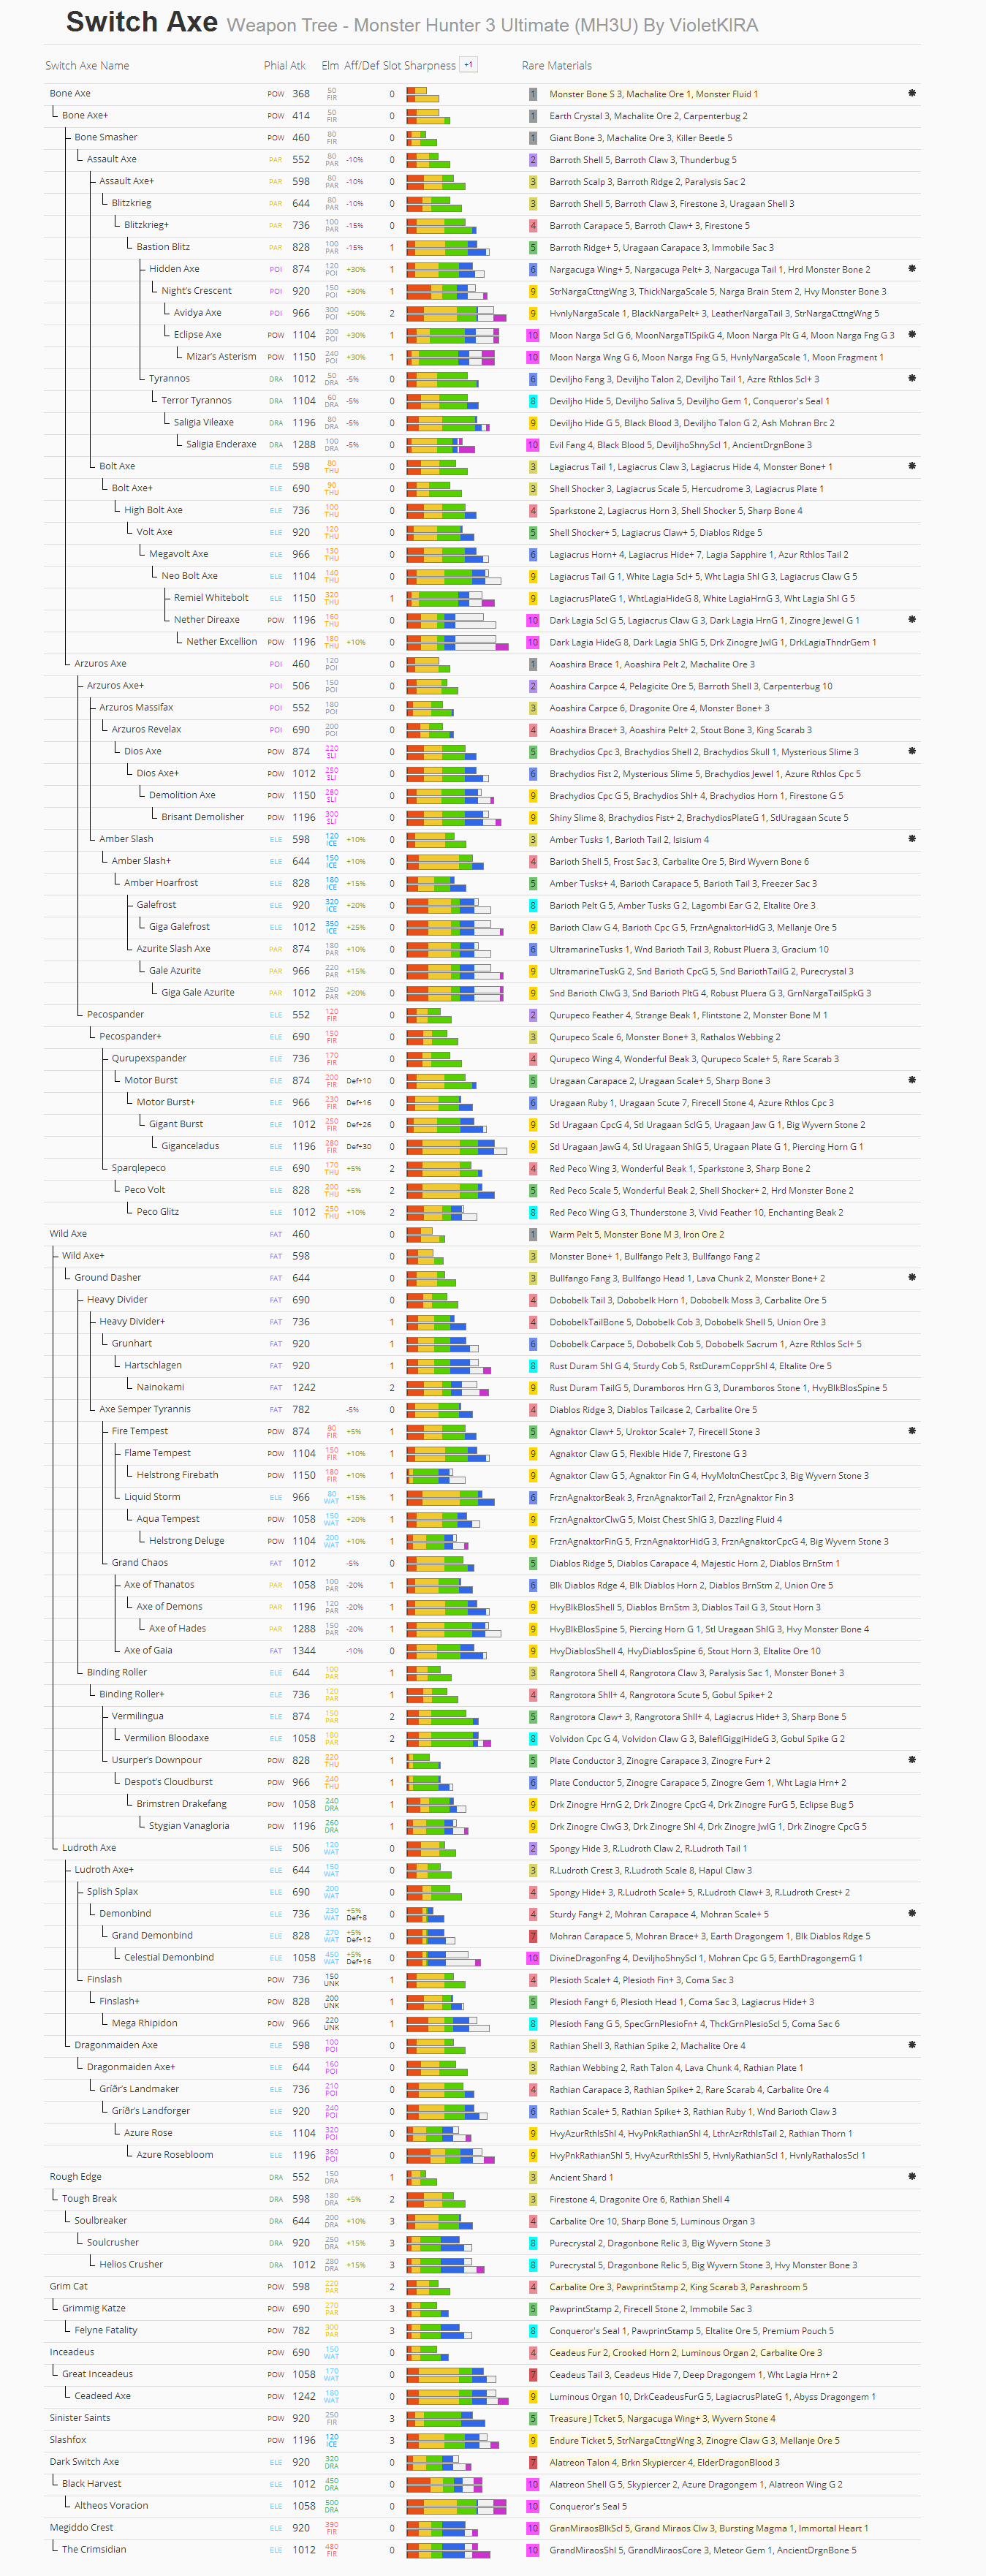The height and width of the screenshot is (2576, 986).
Task: Click the Sharpness column header
Action: coord(430,66)
